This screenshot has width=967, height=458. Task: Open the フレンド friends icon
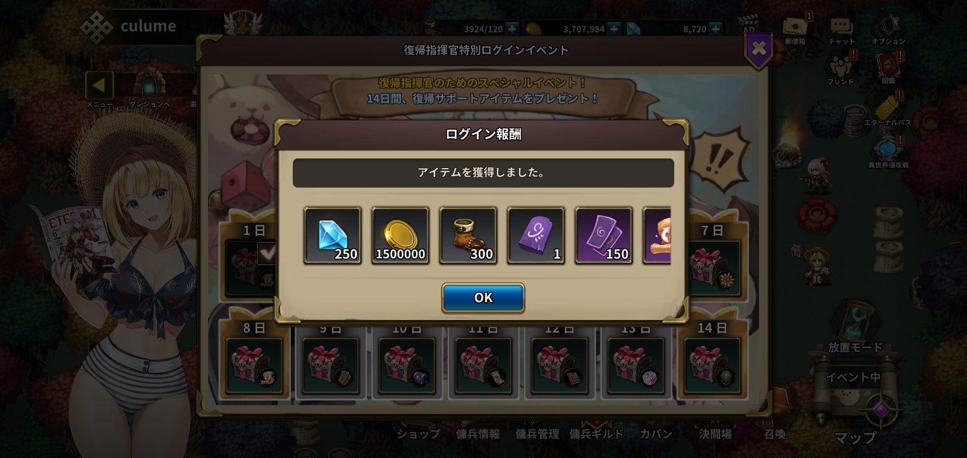841,69
